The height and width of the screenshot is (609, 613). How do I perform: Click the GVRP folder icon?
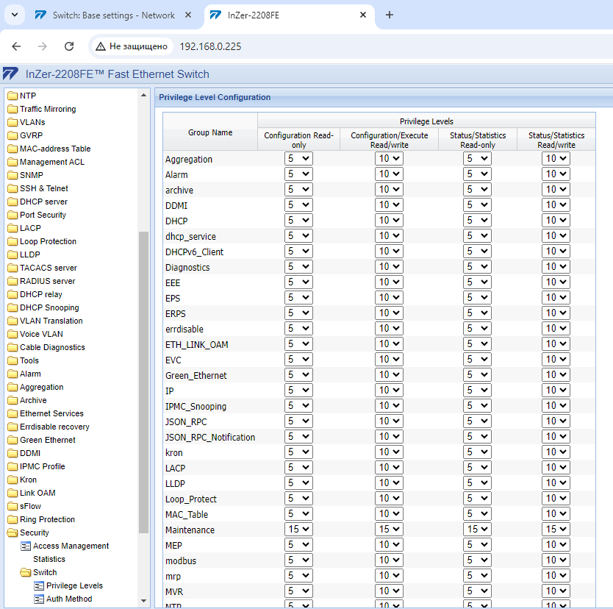[12, 136]
